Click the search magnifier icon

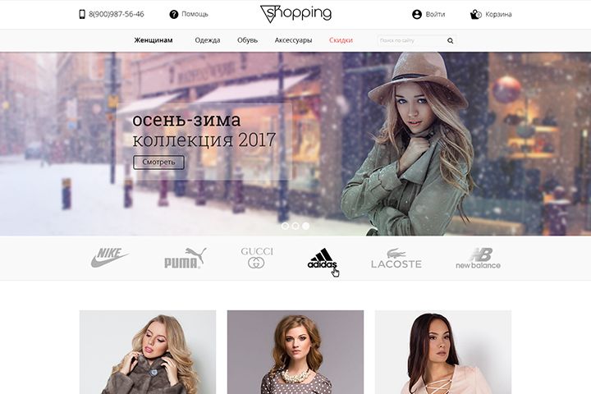(x=450, y=40)
